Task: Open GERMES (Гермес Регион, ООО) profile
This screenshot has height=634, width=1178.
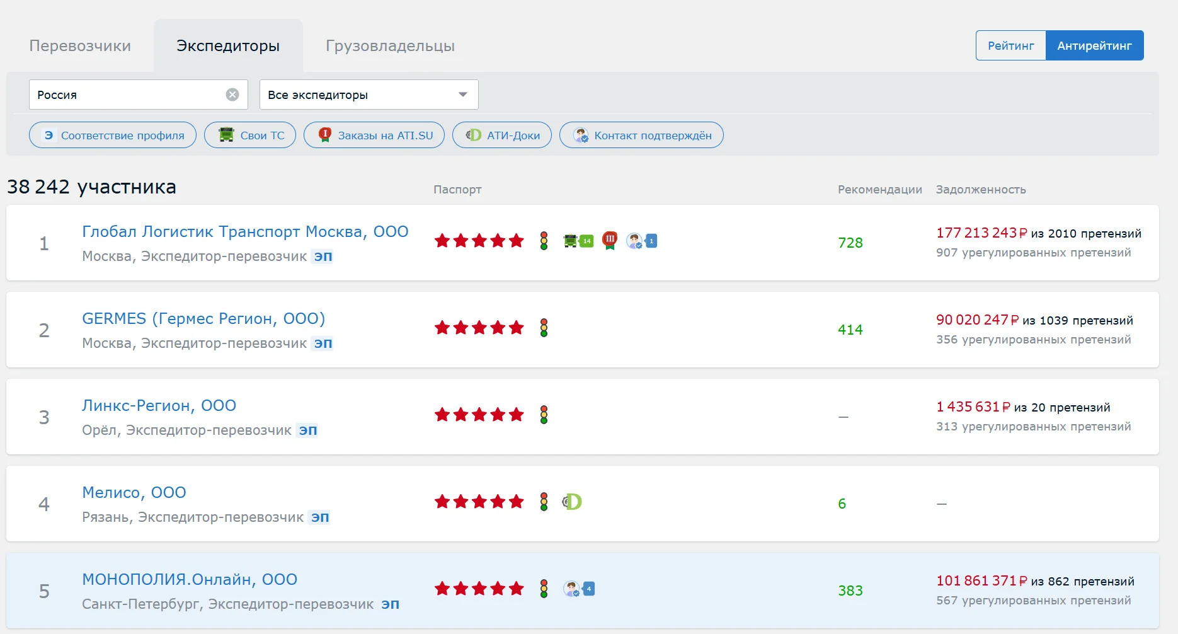Action: click(x=203, y=319)
